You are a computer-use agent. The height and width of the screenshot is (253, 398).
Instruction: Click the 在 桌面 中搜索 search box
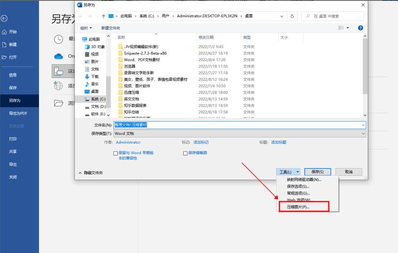[x=333, y=16]
